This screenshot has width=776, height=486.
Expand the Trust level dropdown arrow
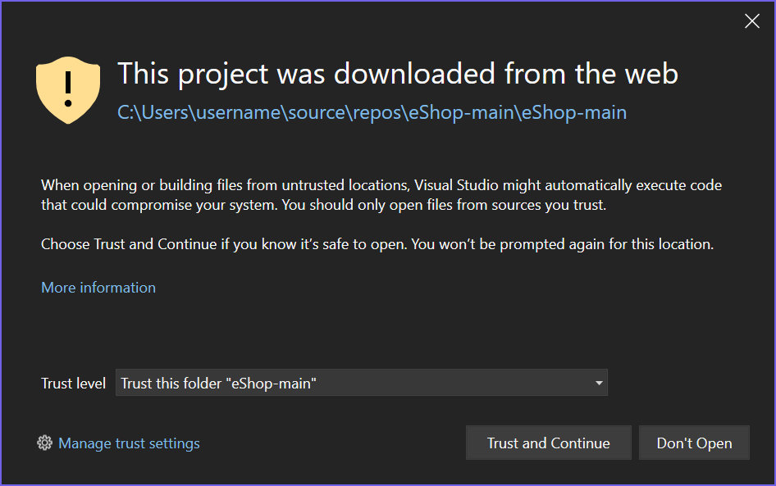[x=599, y=383]
